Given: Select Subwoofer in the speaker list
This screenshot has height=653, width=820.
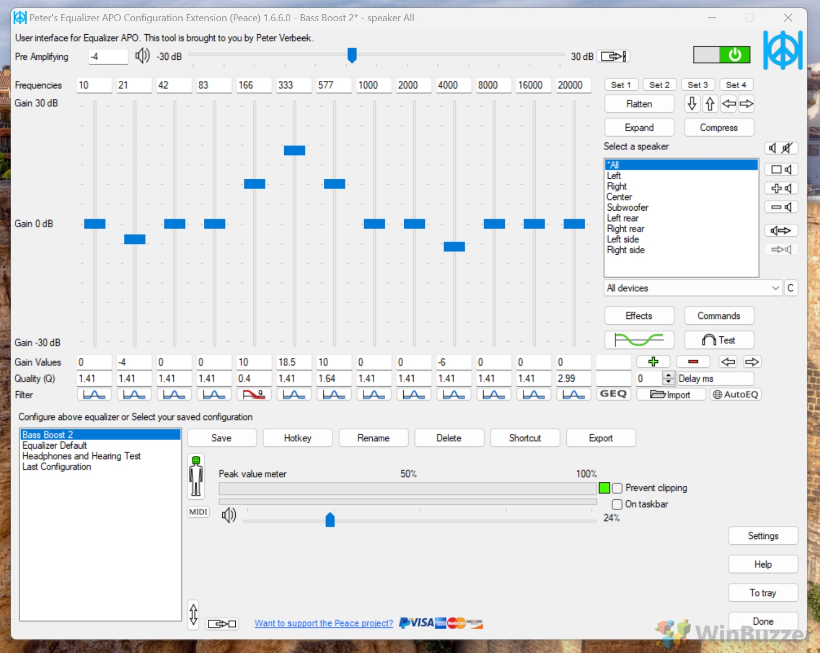Looking at the screenshot, I should coord(628,208).
